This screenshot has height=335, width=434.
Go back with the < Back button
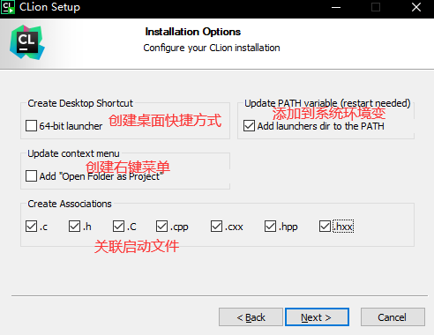coord(251,317)
